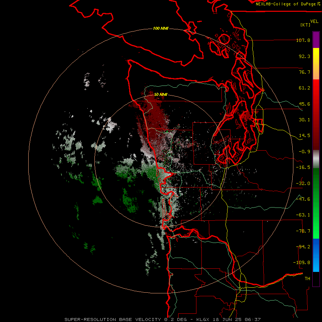Click the TH legend label
The image size is (322, 322).
click(307, 279)
